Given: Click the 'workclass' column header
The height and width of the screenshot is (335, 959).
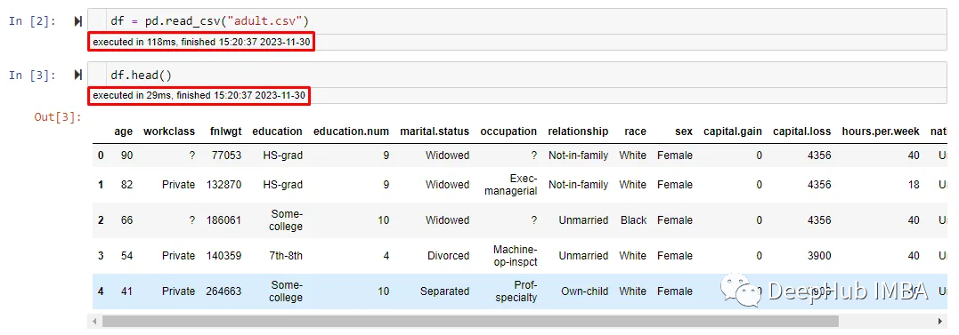Looking at the screenshot, I should (169, 132).
